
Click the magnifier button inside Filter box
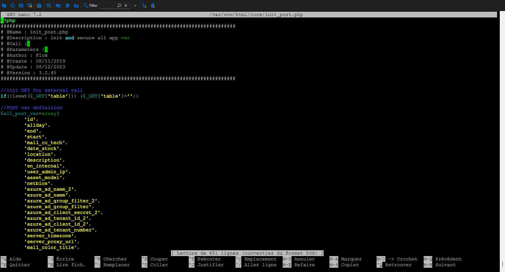pos(119,6)
